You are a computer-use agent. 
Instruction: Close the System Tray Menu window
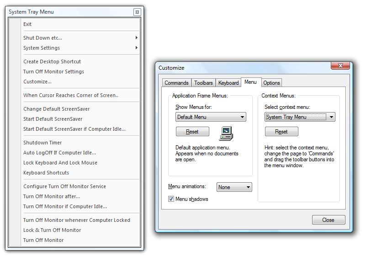point(137,12)
